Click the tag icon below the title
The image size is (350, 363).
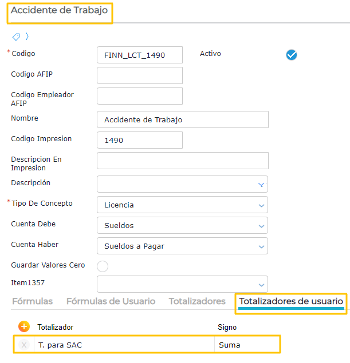click(16, 37)
